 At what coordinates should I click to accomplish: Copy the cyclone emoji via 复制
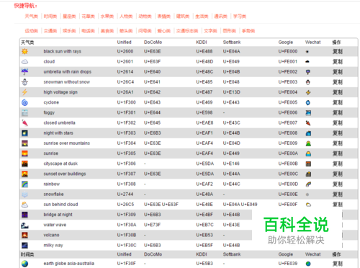(337, 102)
